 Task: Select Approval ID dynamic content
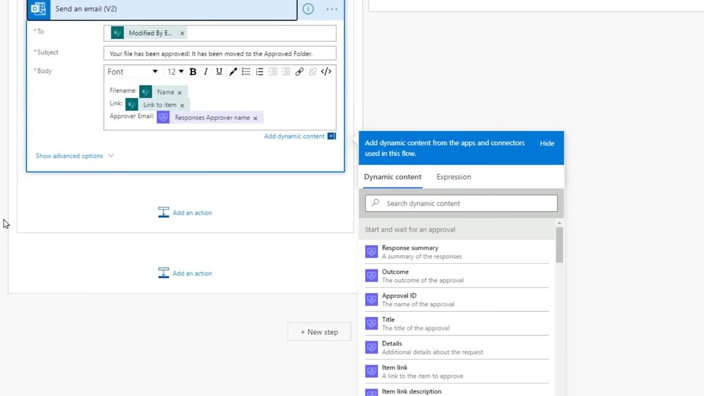457,300
